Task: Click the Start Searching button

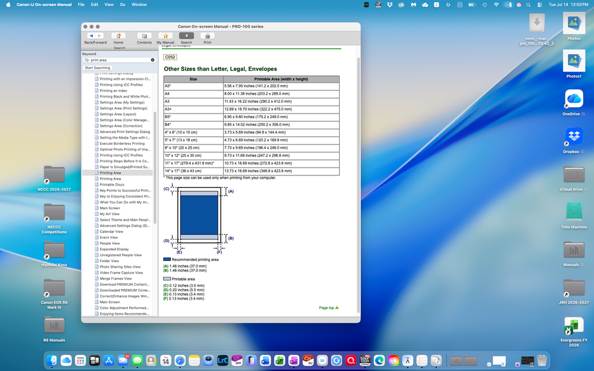Action: click(98, 68)
